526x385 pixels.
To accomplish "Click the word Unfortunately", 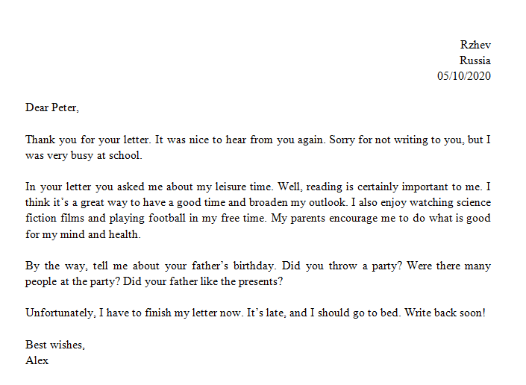I will tap(60, 313).
